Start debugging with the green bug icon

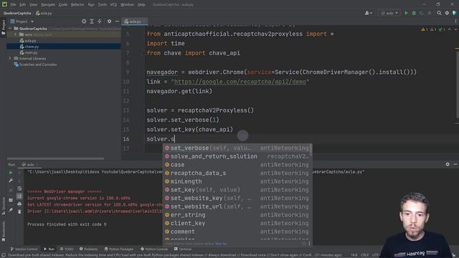(x=414, y=13)
